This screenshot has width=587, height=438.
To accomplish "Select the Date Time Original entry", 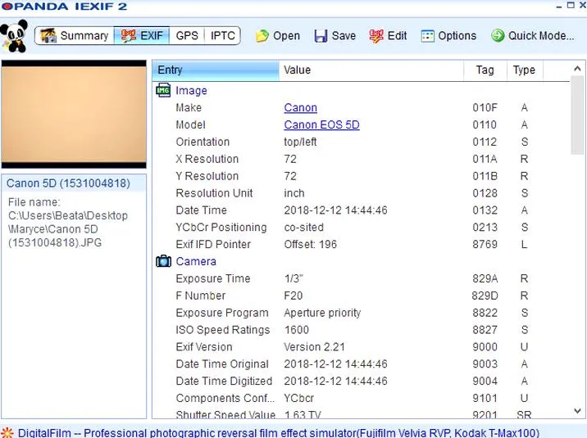I will tap(222, 364).
